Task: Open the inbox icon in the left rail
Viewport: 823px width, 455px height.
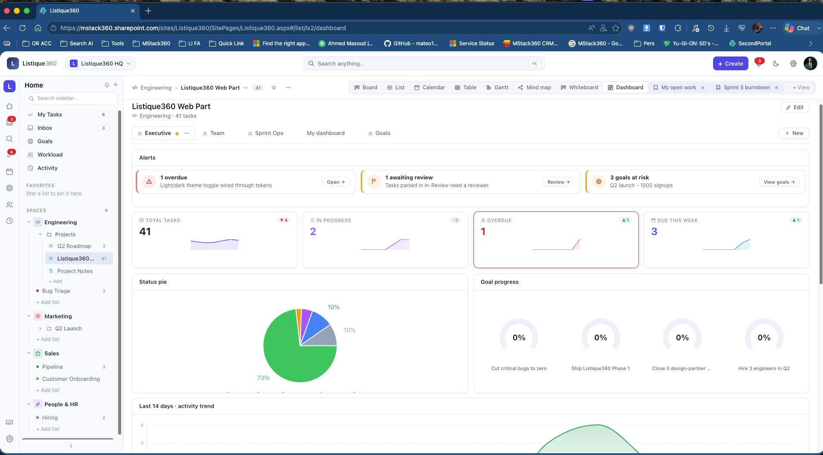Action: coord(9,122)
